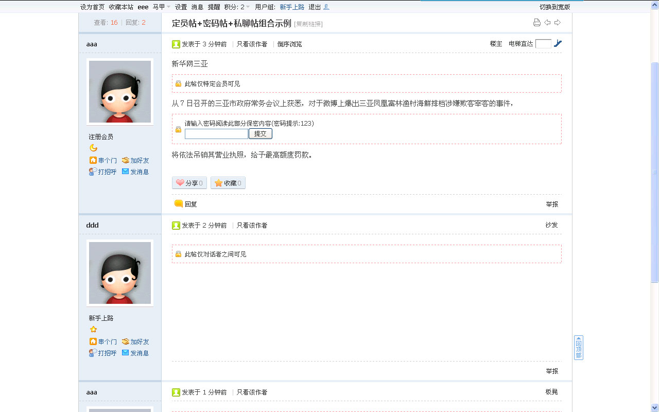Screen dimensions: 659x412
Task: Click 倒序浏览 link
Action: click(x=290, y=44)
